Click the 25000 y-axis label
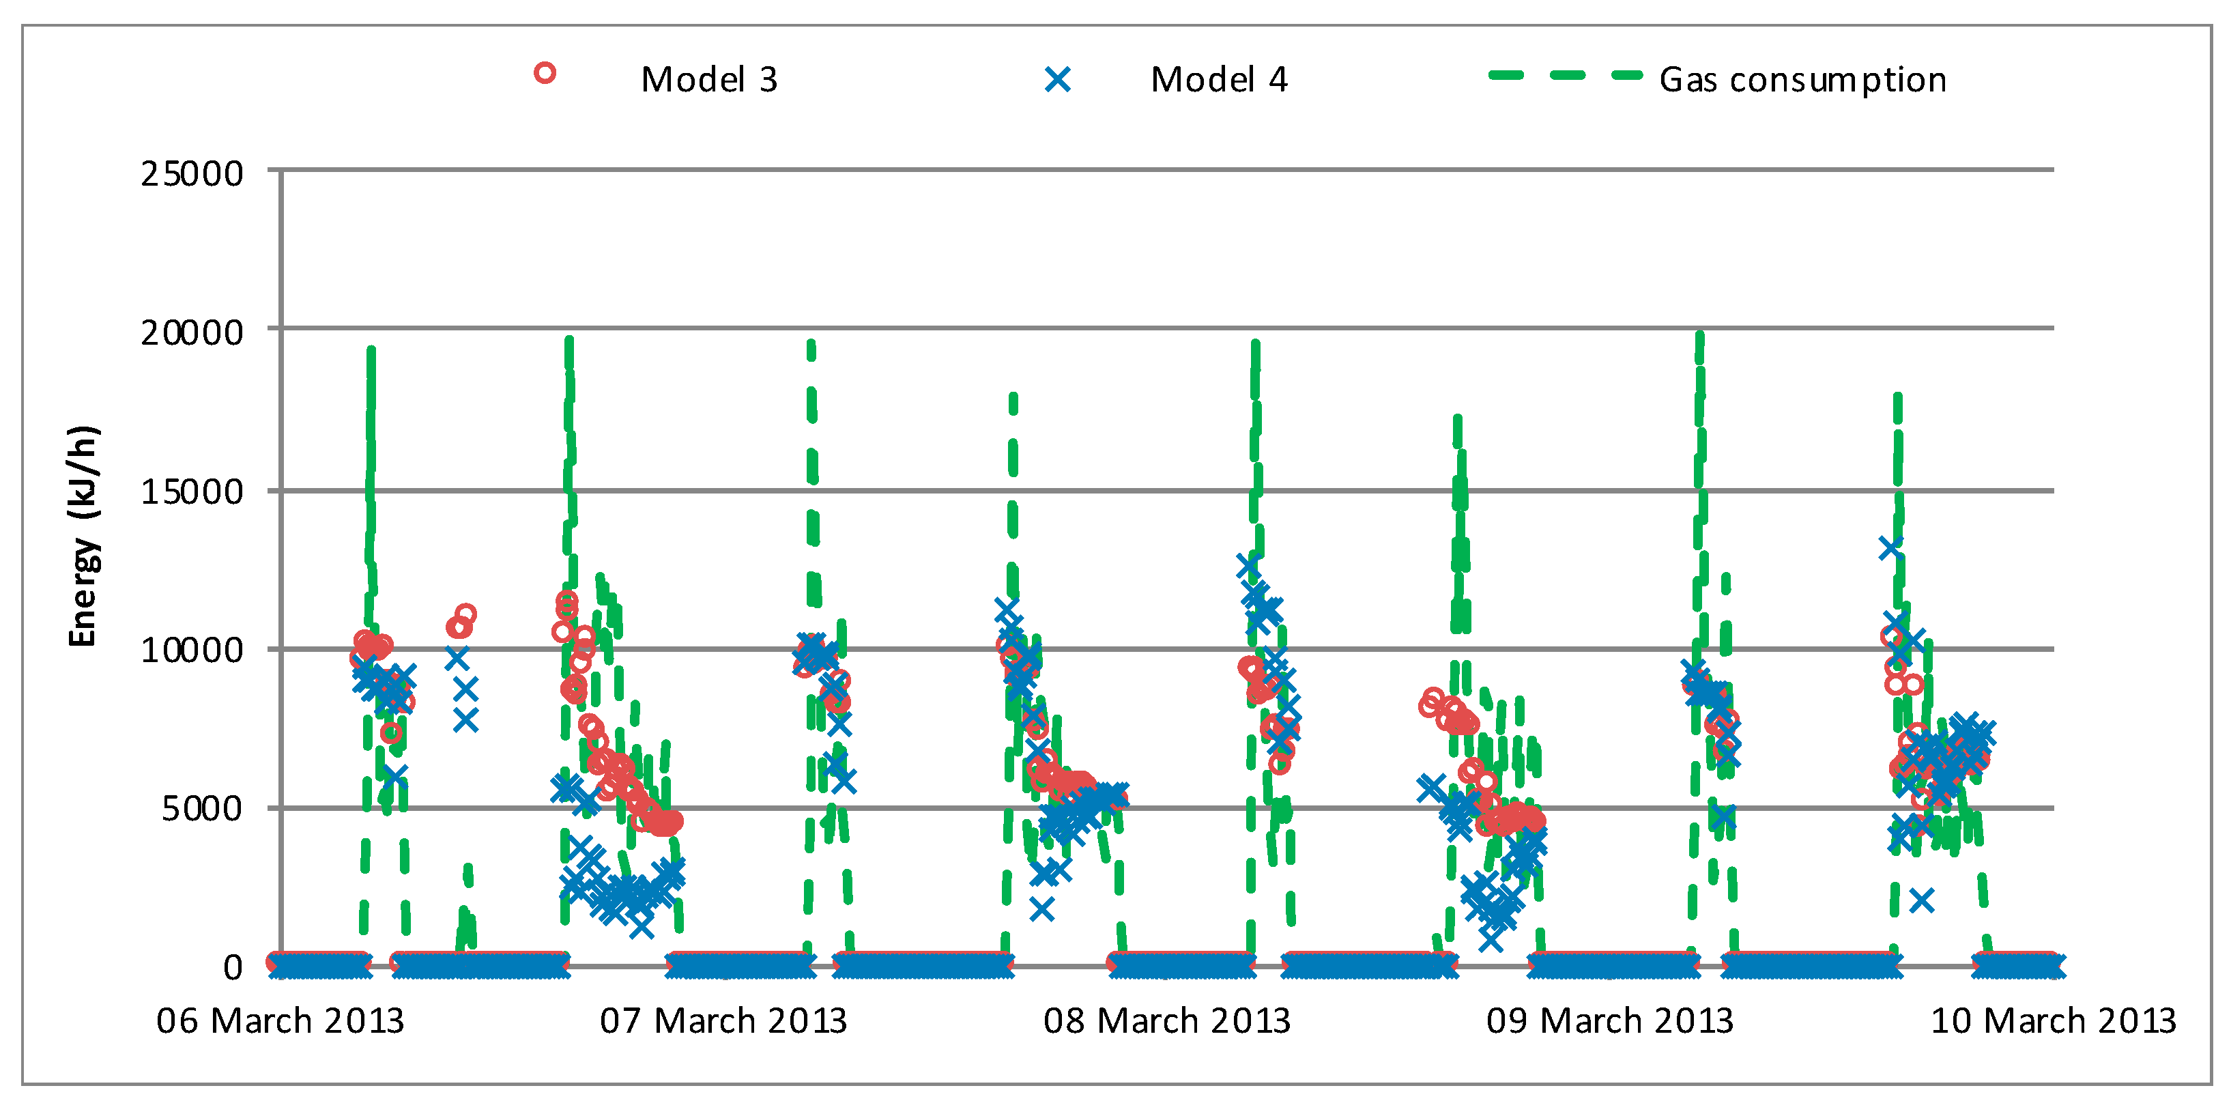Screen dimensions: 2231x1101 [x=191, y=174]
